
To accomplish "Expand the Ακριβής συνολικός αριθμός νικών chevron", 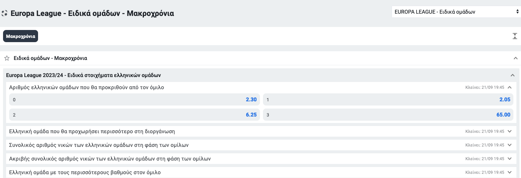I will 510,159.
